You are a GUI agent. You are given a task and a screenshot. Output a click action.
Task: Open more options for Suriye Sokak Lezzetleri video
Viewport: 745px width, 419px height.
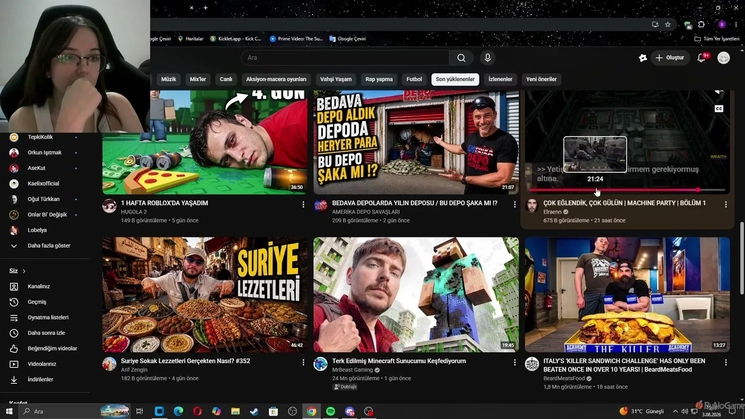click(x=303, y=362)
